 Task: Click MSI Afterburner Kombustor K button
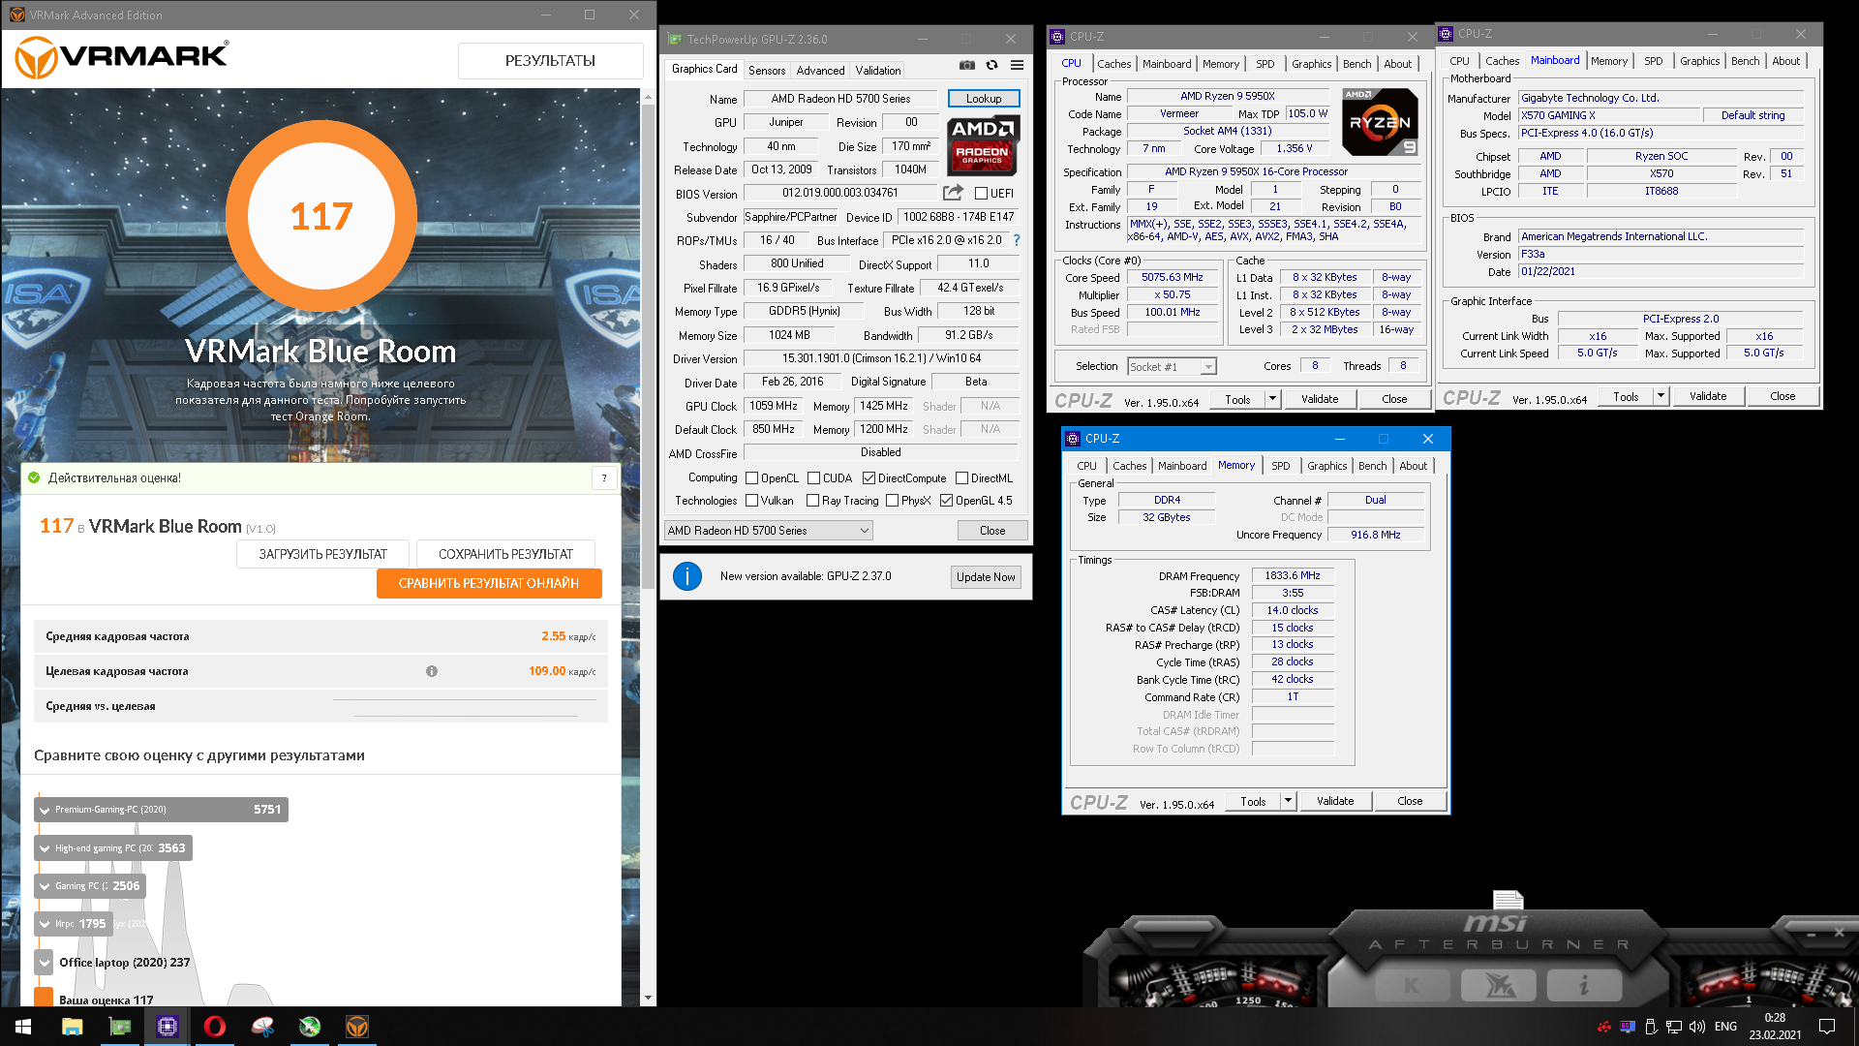[x=1412, y=986]
